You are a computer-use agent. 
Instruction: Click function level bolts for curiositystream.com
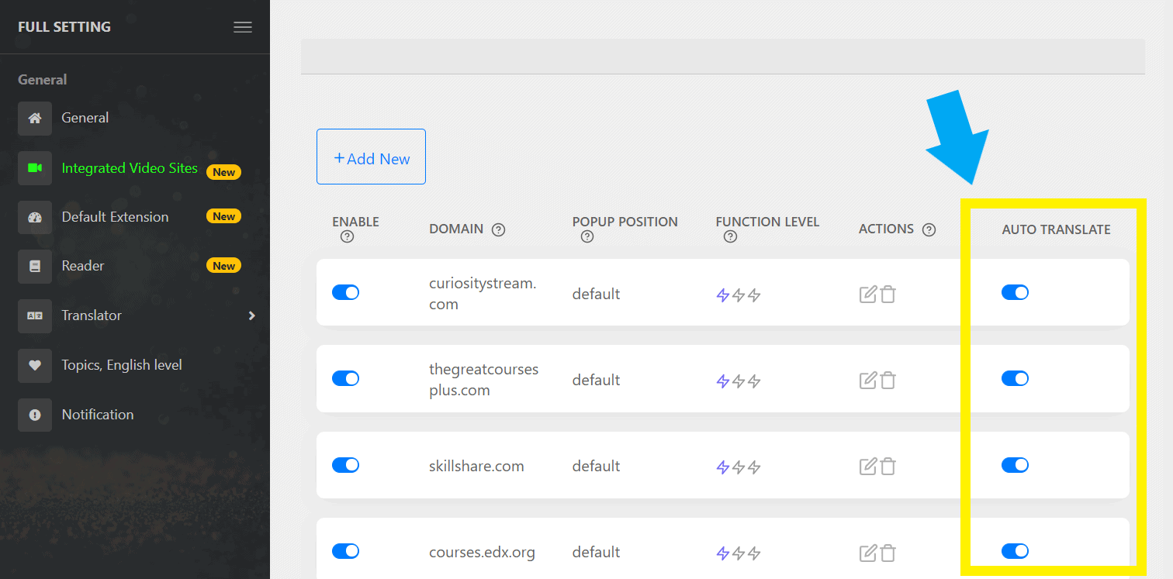pyautogui.click(x=738, y=295)
